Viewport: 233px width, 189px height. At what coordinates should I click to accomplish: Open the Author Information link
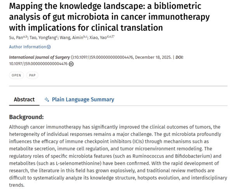pyautogui.click(x=28, y=47)
